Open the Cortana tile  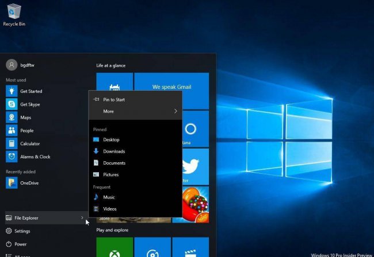(196, 128)
